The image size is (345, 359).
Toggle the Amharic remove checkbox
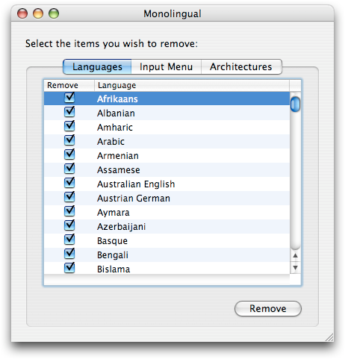(x=69, y=126)
